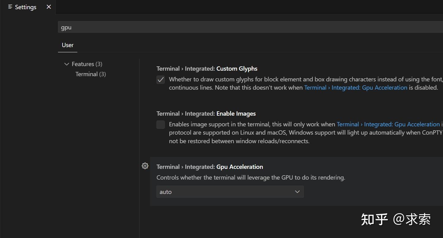443x238 pixels.
Task: Select the Settings editor tab
Action: pos(26,7)
